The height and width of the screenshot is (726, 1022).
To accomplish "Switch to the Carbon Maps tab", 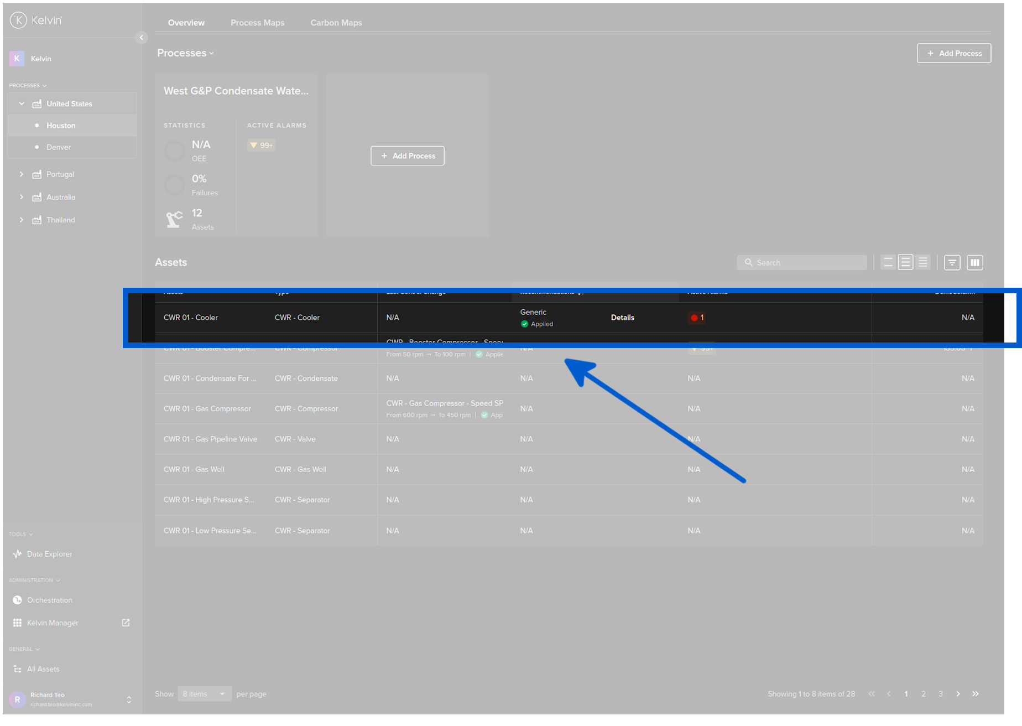I will pos(336,23).
